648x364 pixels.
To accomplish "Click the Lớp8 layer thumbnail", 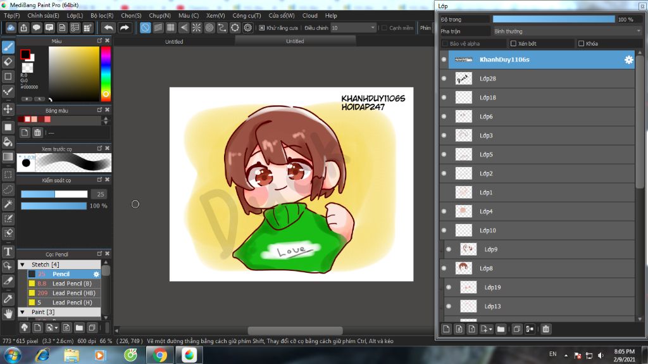I will pos(463,268).
